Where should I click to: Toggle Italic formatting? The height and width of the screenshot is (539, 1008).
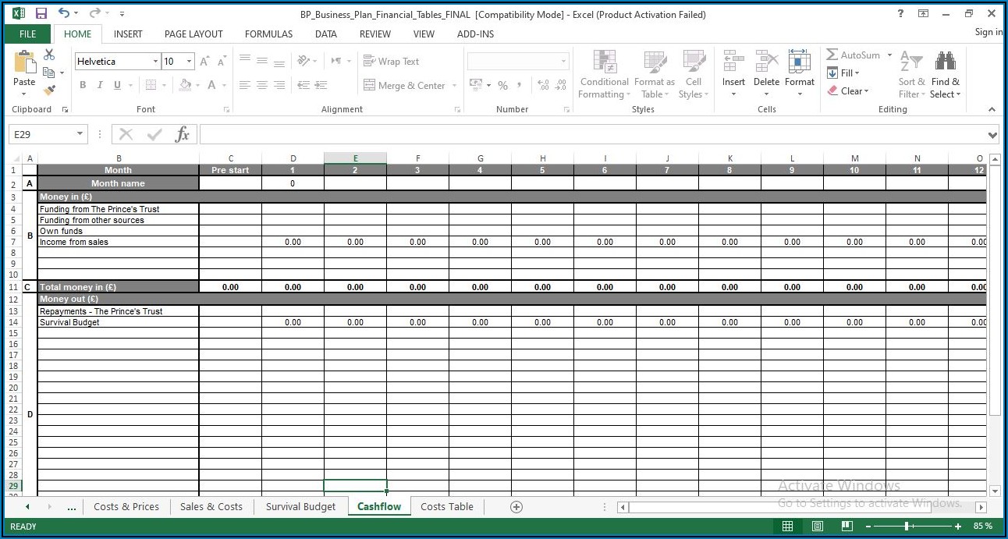coord(100,85)
